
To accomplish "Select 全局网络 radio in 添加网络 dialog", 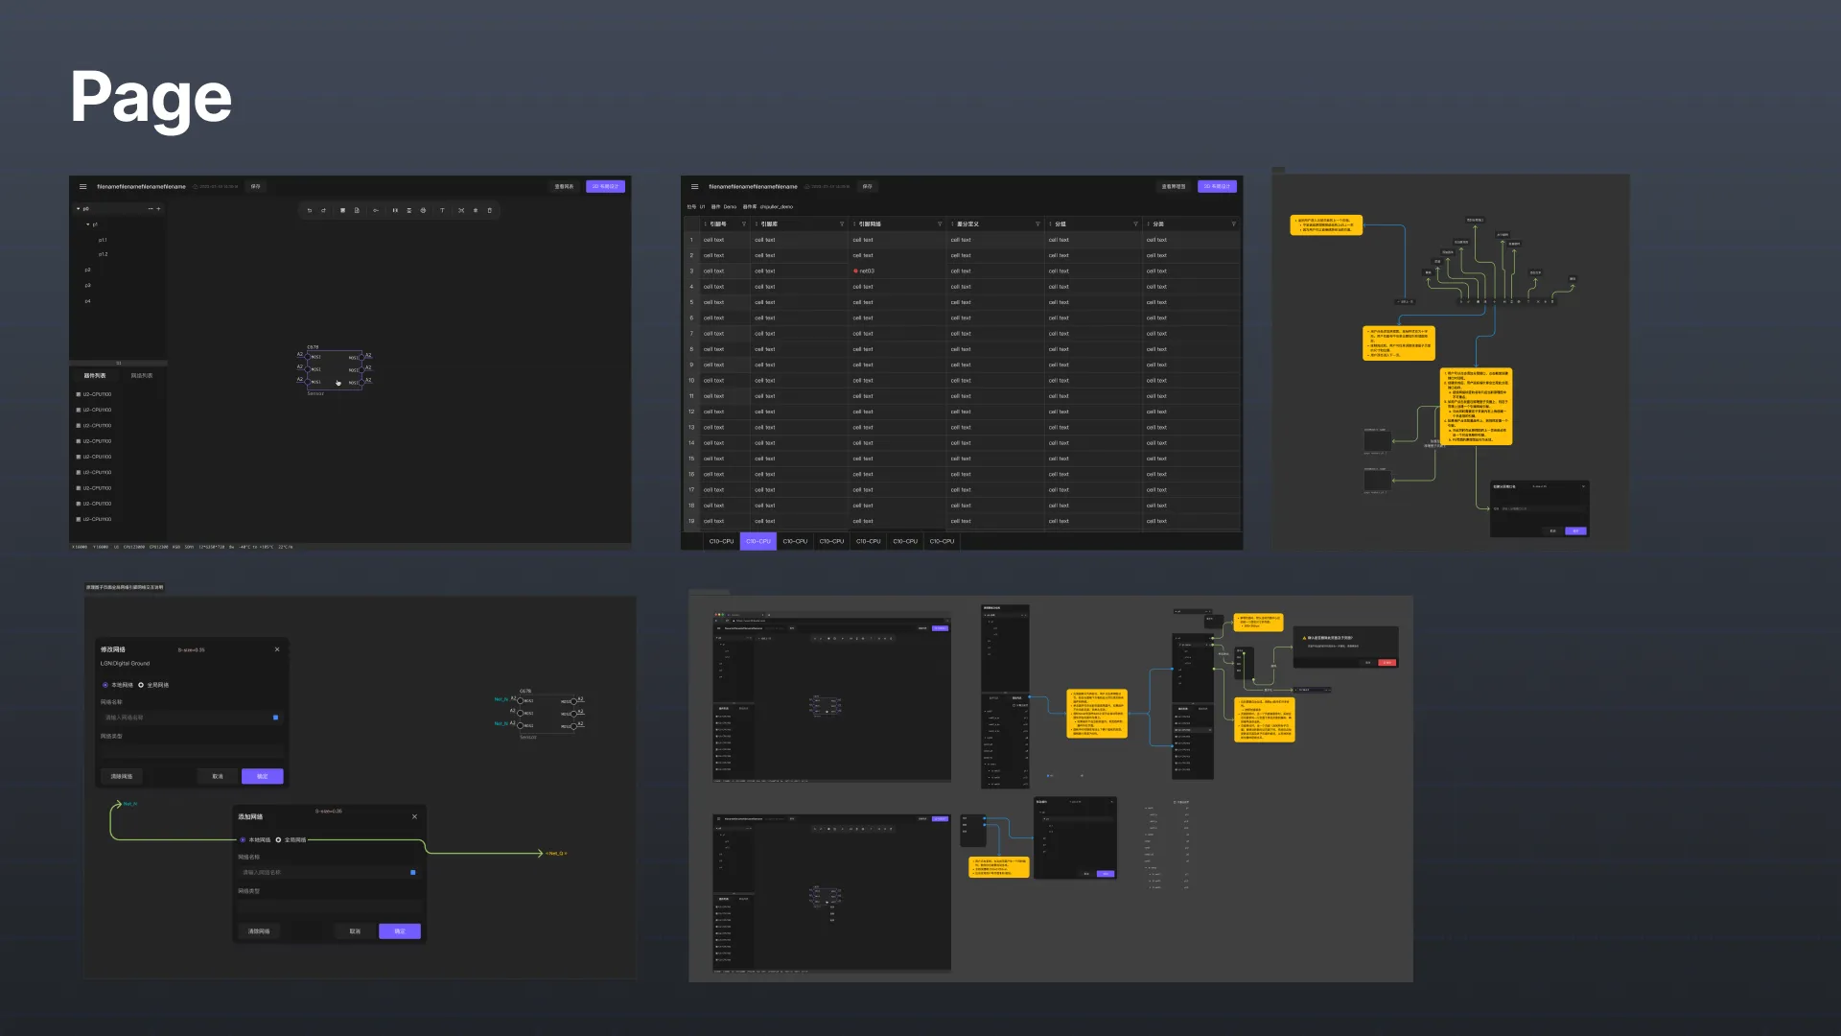I will pos(279,840).
